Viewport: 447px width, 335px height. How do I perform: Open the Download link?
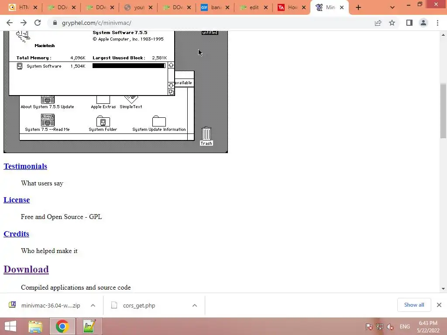[26, 270]
